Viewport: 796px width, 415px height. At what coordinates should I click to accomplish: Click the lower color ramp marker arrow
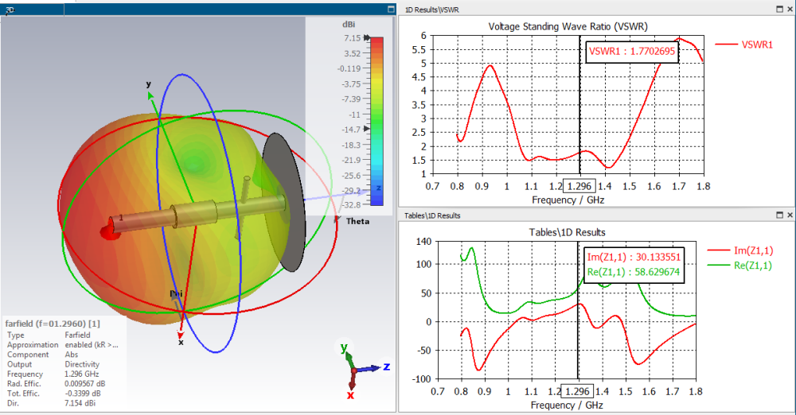click(366, 129)
